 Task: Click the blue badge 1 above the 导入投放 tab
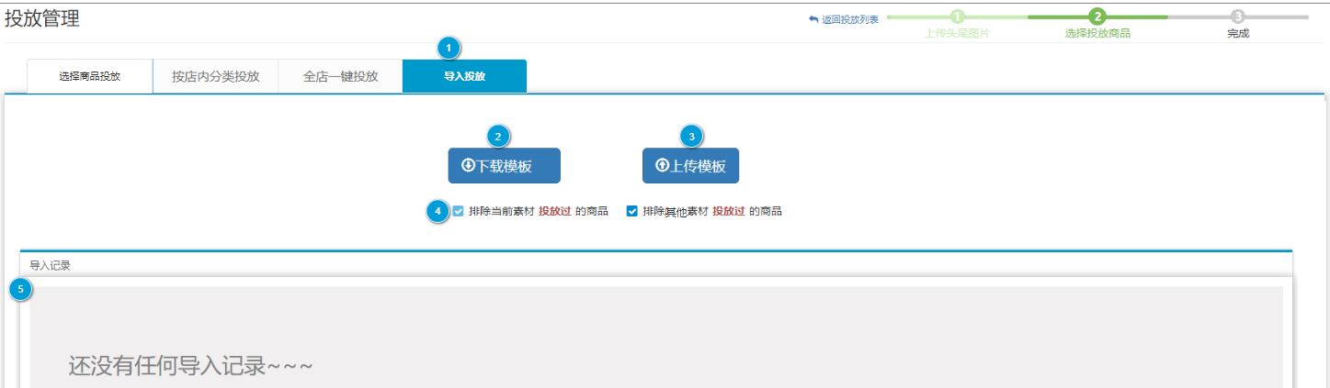coord(449,47)
